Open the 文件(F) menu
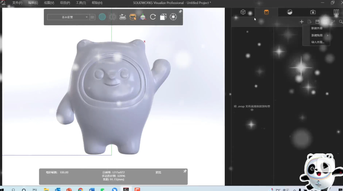Screen dimensions: 343x191 pyautogui.click(x=17, y=3)
